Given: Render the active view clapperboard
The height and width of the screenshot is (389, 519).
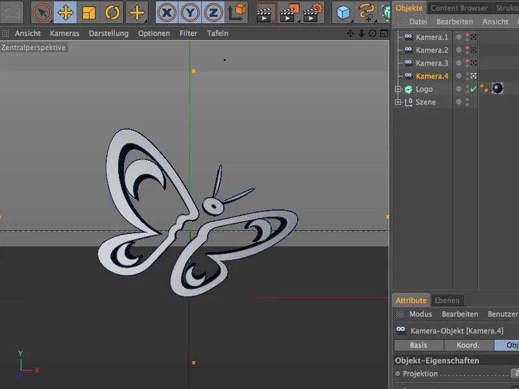Looking at the screenshot, I should click(x=266, y=12).
